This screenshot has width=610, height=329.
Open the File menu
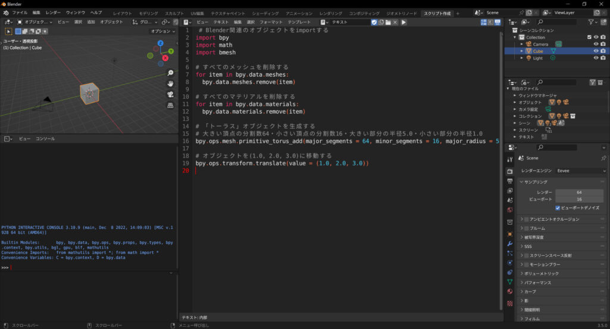coord(20,13)
